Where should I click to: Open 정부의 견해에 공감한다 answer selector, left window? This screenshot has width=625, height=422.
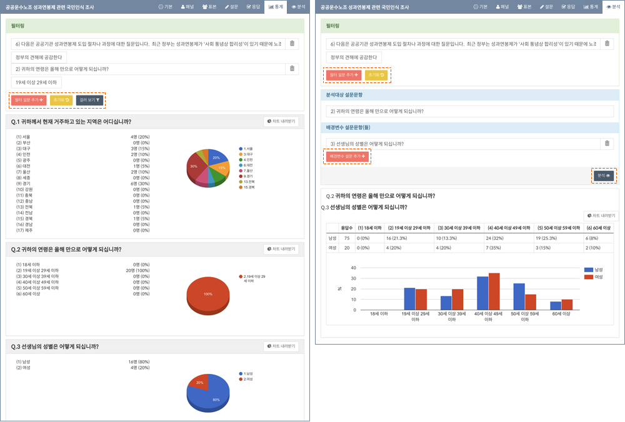(x=39, y=57)
